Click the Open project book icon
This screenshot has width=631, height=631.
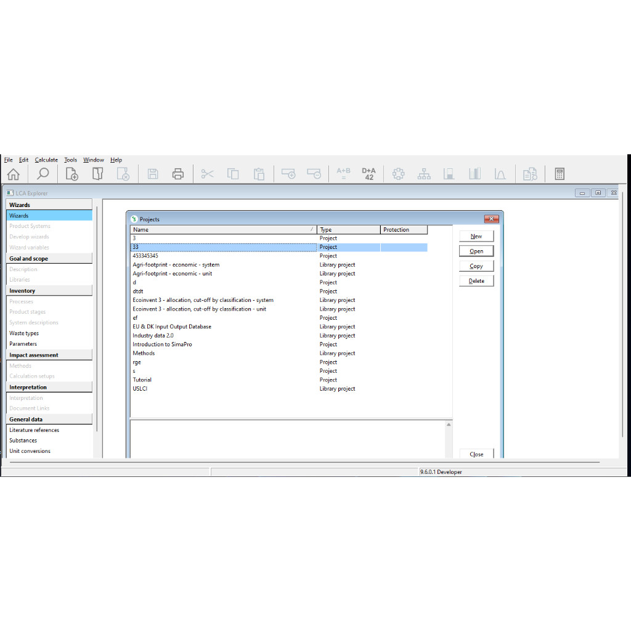97,174
